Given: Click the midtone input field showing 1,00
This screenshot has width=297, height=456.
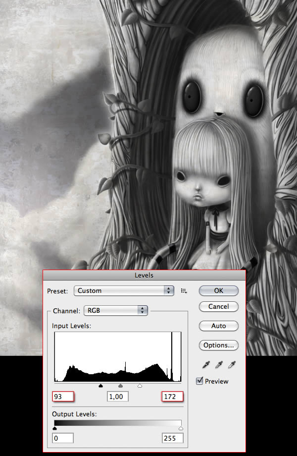Looking at the screenshot, I should coord(118,397).
